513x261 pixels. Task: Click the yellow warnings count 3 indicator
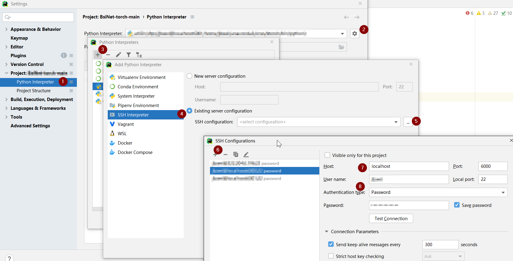(481, 13)
